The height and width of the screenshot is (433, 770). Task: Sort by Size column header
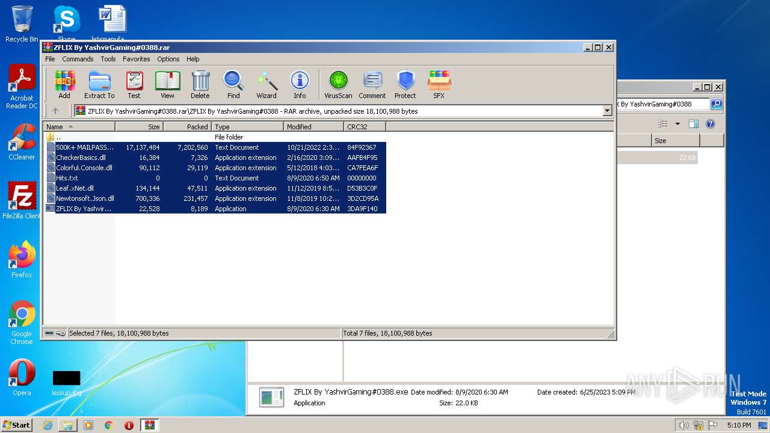coord(139,127)
